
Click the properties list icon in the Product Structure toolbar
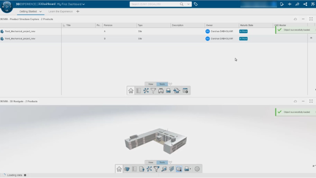(139, 91)
